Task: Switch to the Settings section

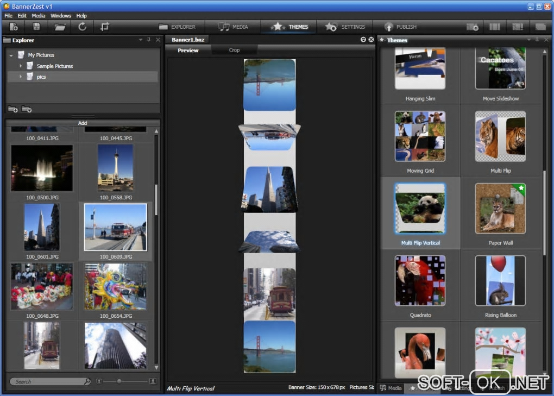Action: tap(345, 27)
